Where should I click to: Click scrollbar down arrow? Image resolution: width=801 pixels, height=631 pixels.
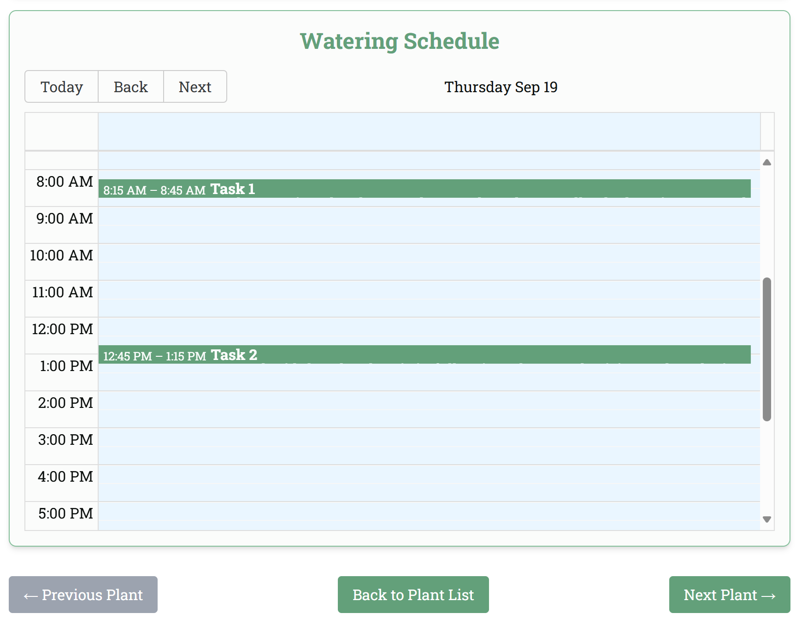[767, 519]
